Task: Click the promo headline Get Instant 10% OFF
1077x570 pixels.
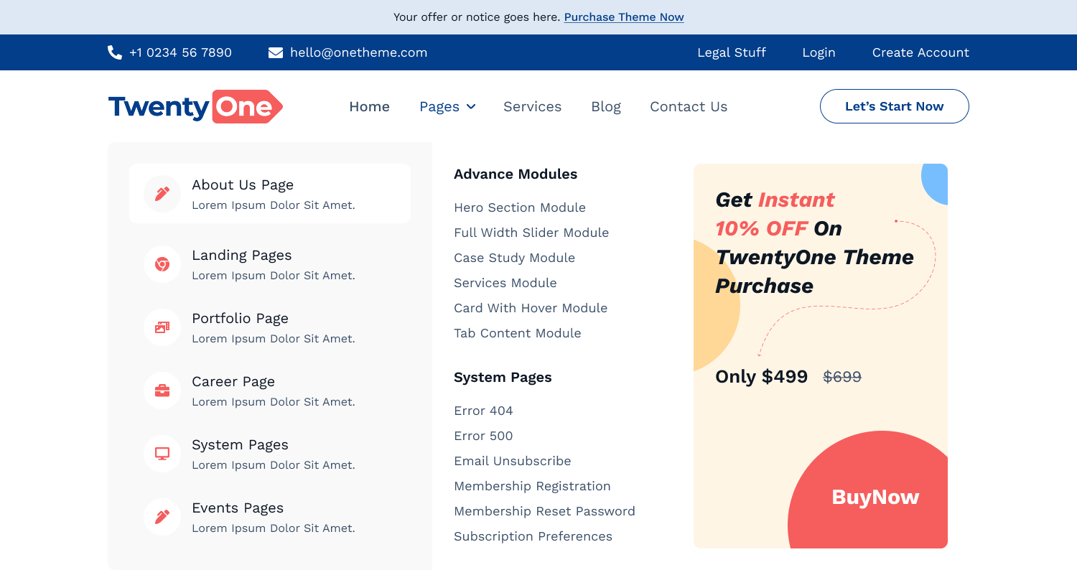Action: (x=814, y=243)
